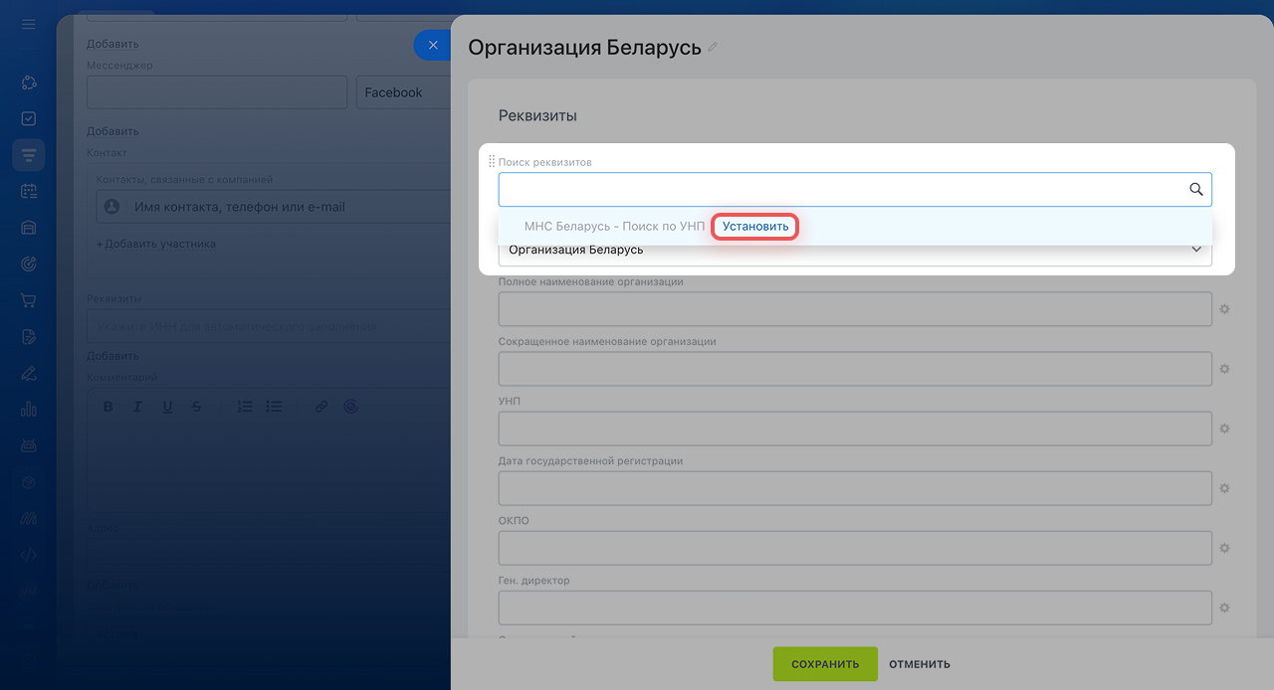Edit title with pencil icon
The image size is (1274, 690).
(712, 48)
